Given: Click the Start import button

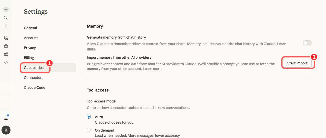Looking at the screenshot, I should coord(297,63).
